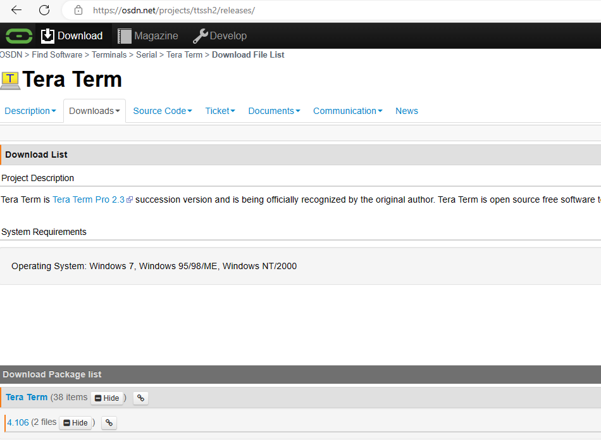
Task: Click the permalink icon beside release 4.106
Action: coord(109,423)
